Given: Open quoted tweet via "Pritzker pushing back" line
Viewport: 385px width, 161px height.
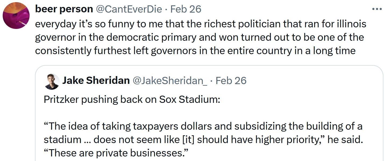Looking at the screenshot, I should click(132, 100).
